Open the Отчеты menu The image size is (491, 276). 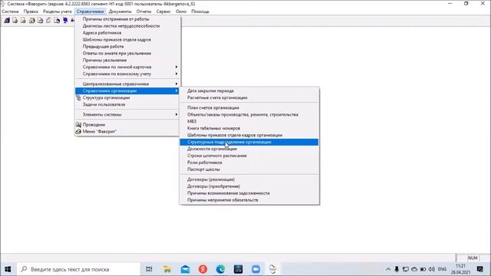pyautogui.click(x=143, y=11)
